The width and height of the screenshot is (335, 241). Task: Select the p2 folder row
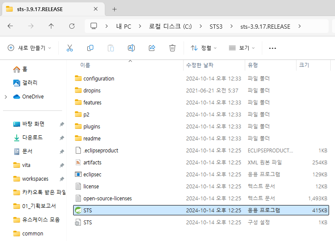(201, 115)
